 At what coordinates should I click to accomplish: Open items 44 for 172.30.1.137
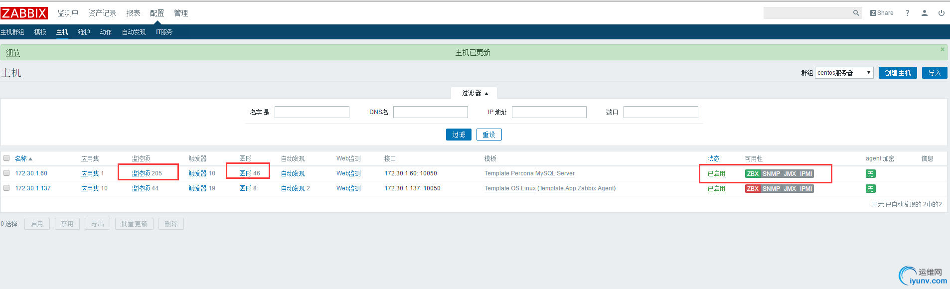(x=141, y=188)
